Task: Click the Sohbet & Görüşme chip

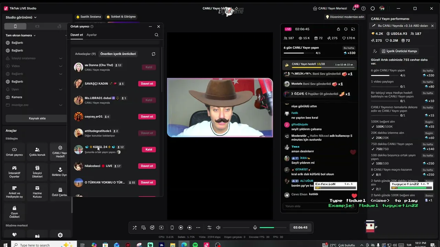Action: point(121,17)
